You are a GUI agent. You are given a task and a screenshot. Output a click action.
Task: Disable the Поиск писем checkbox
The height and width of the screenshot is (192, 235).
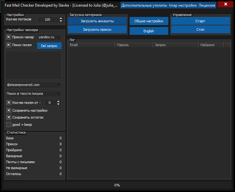[9, 45]
